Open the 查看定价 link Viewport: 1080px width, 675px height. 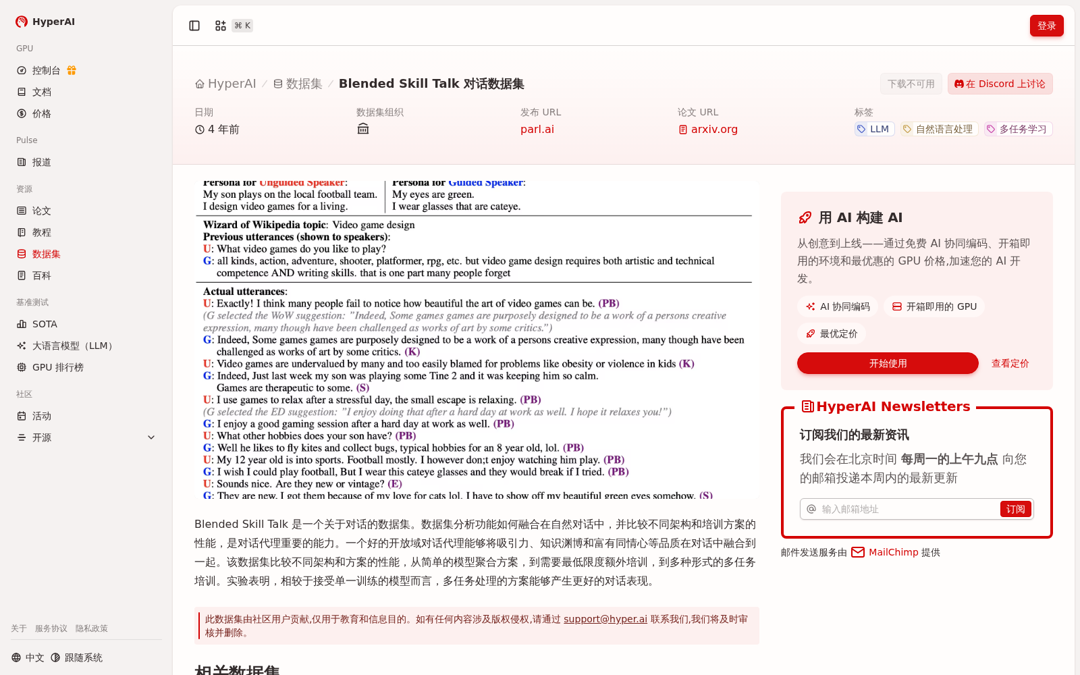click(1010, 363)
